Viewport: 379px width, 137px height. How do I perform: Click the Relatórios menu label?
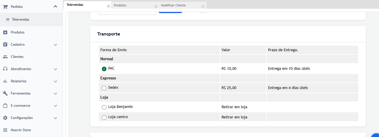(19, 81)
